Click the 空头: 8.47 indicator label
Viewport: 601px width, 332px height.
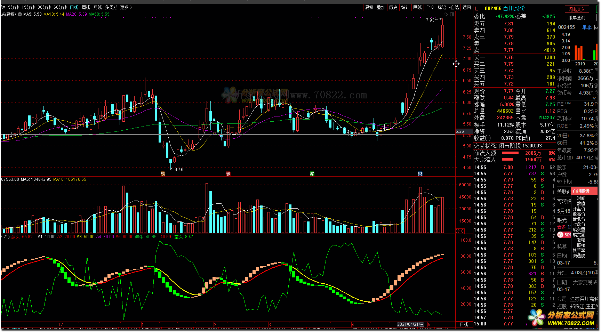click(184, 237)
